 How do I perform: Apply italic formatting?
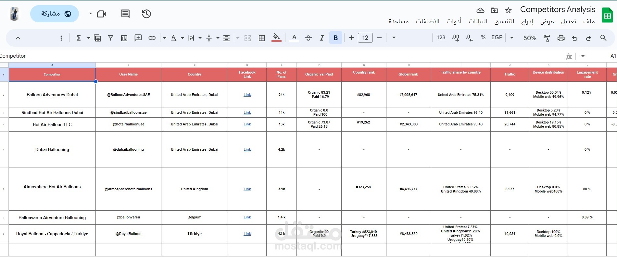(322, 38)
